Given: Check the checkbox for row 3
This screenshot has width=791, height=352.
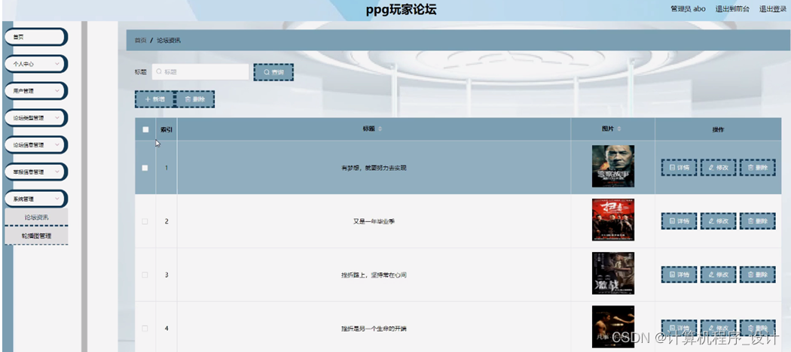Looking at the screenshot, I should click(x=145, y=275).
